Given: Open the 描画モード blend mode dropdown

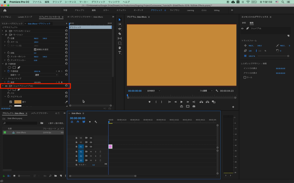Looking at the screenshot, I should click(46, 75).
